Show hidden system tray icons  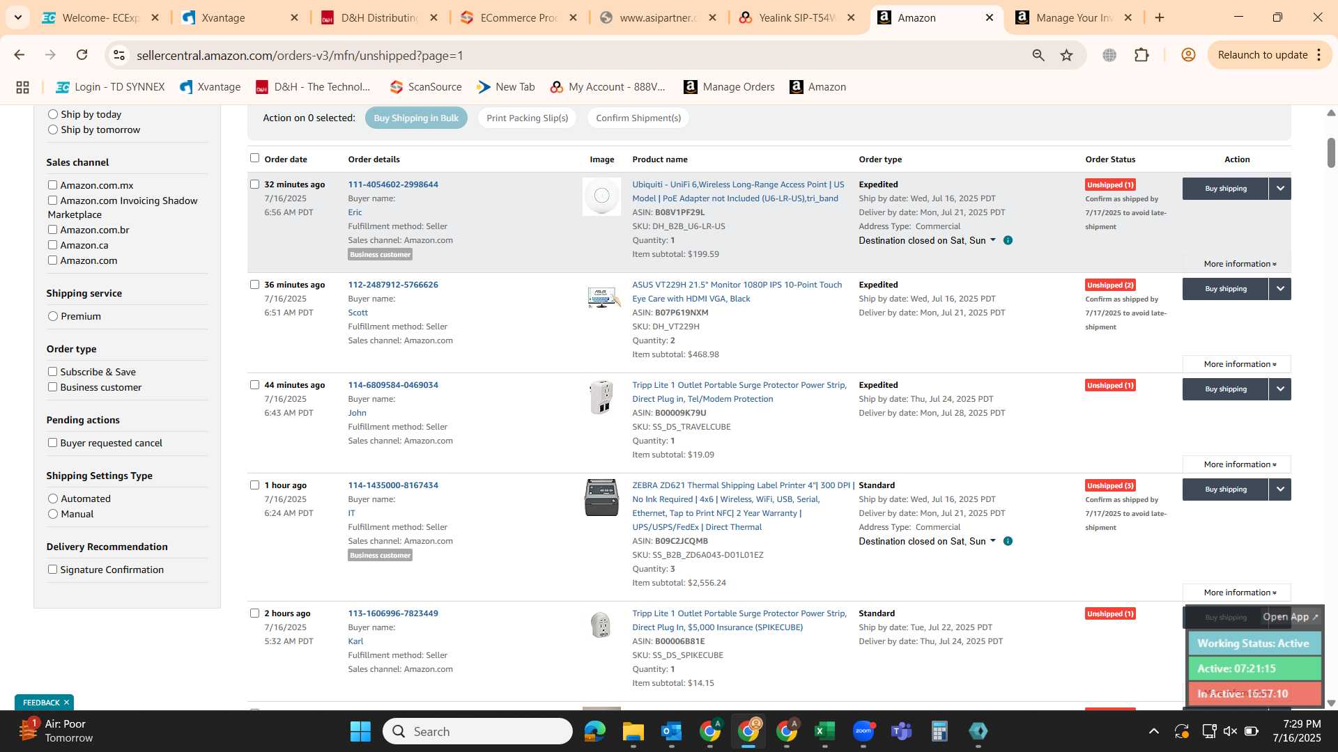pyautogui.click(x=1154, y=731)
